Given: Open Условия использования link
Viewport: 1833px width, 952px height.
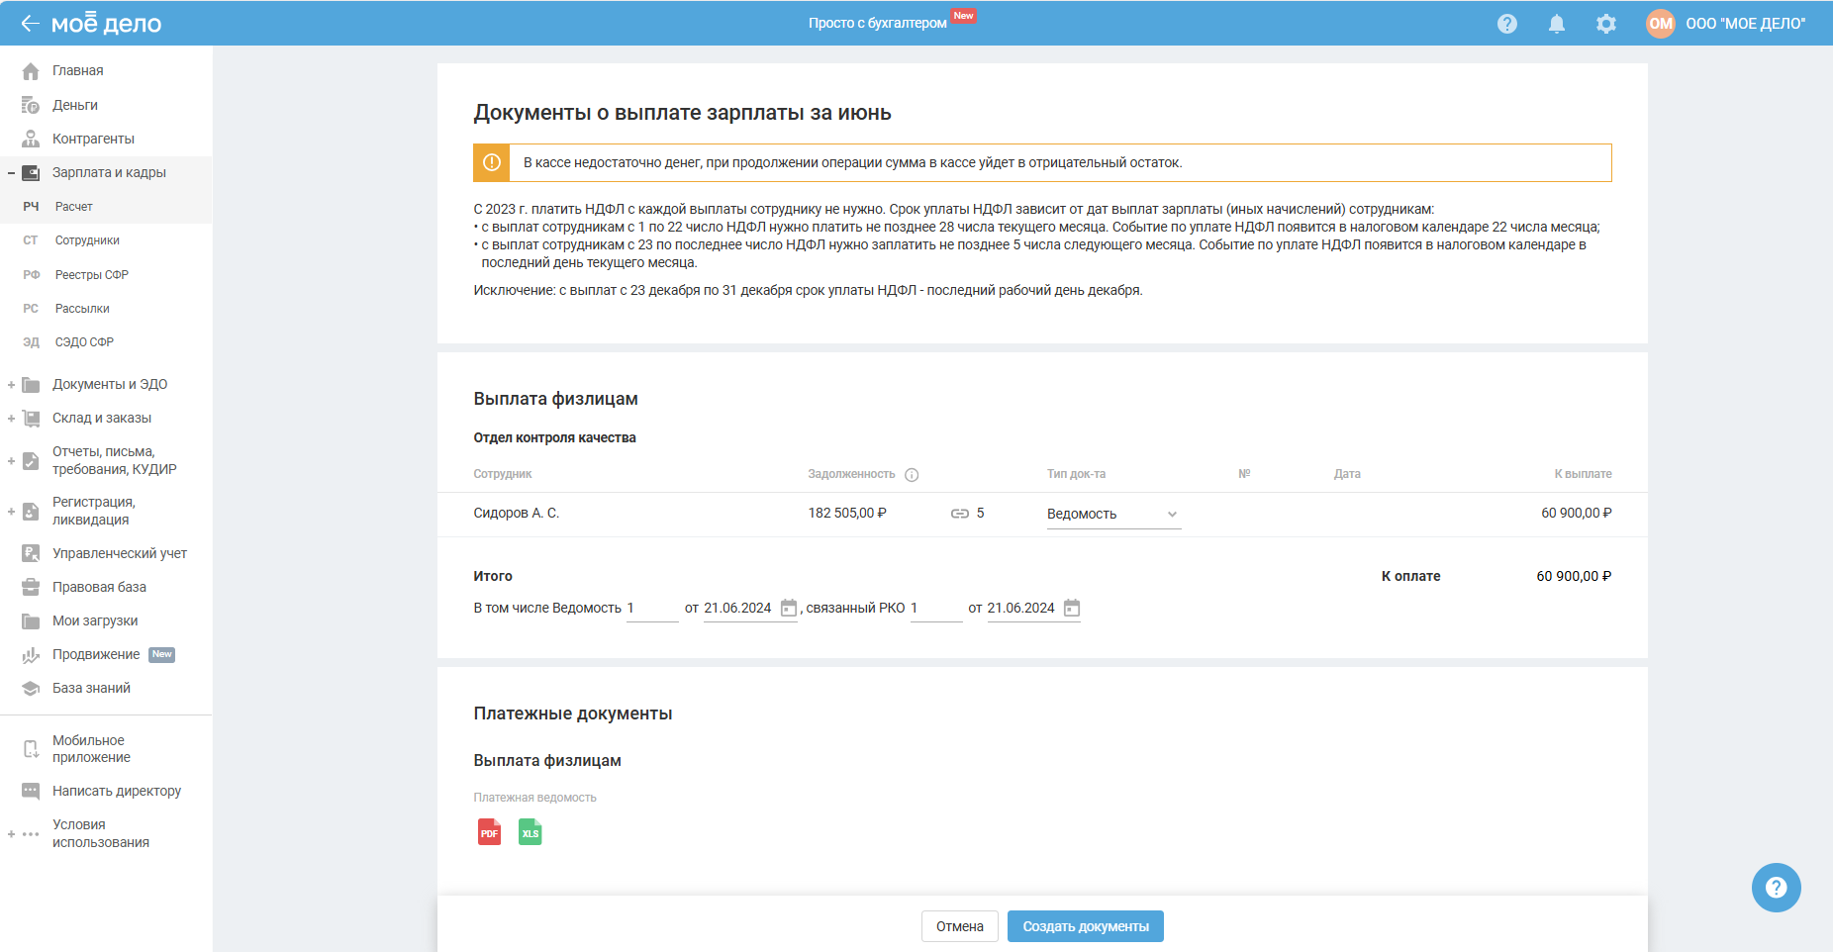Looking at the screenshot, I should click(x=101, y=833).
